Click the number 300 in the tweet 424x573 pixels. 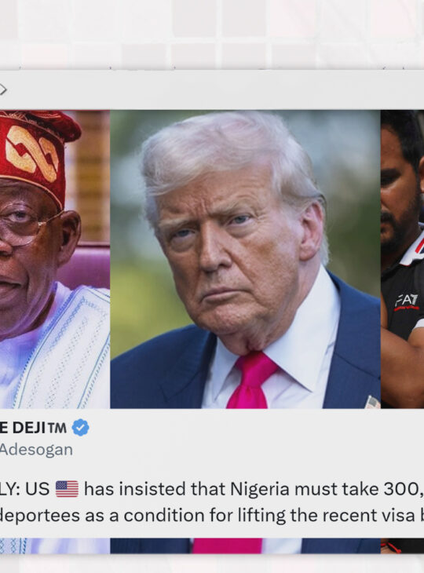coord(401,489)
